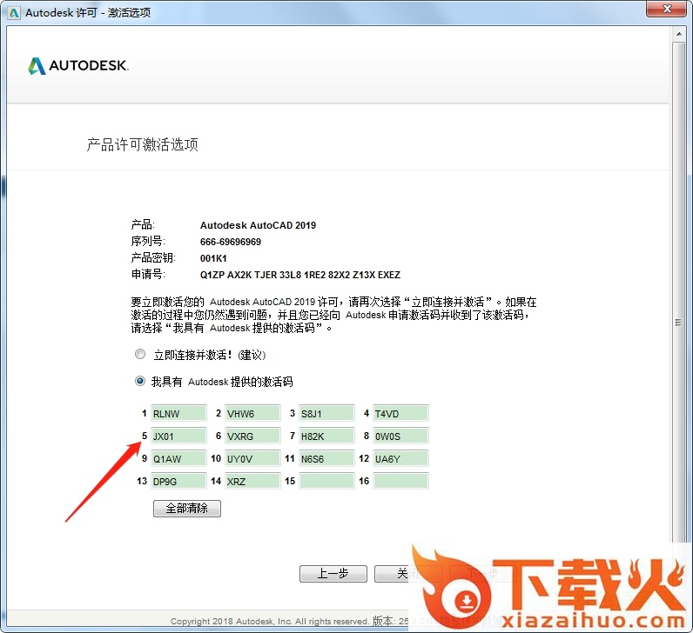
Task: Click activation code field 14 containing XRZ
Action: coord(252,481)
